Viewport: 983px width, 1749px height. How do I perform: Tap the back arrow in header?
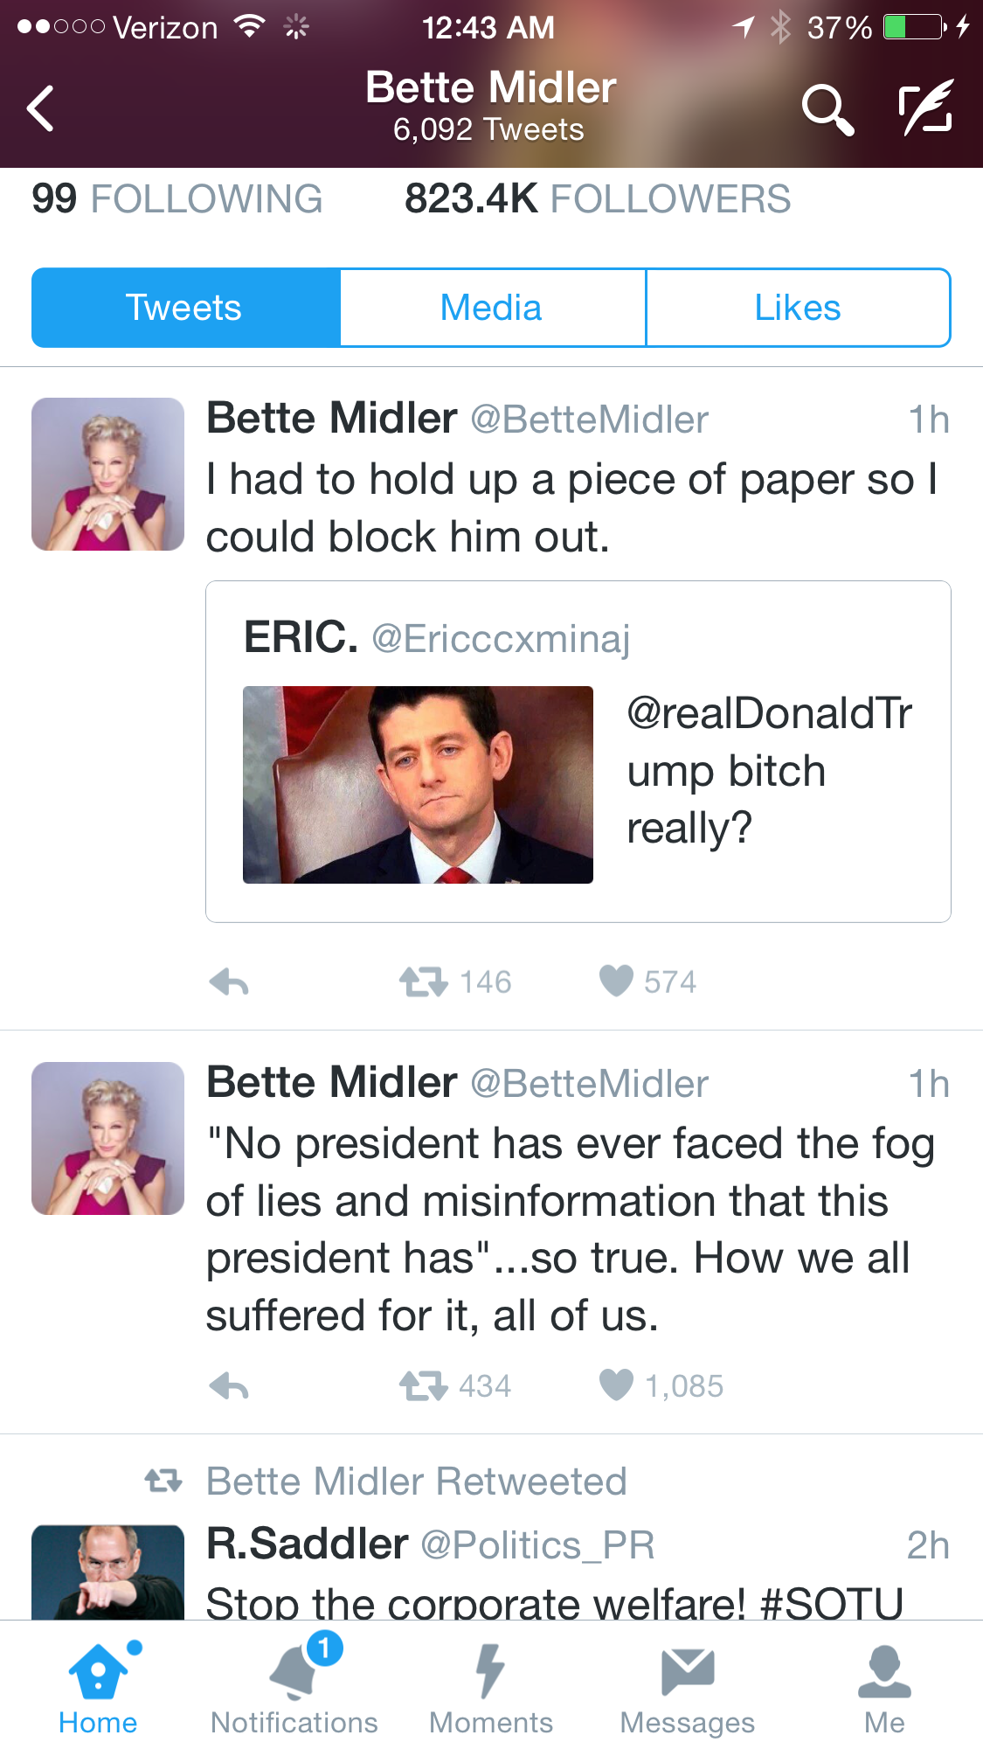pos(41,108)
